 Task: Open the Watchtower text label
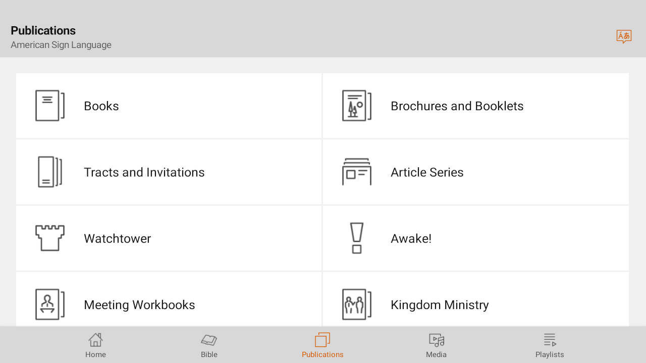tap(117, 238)
